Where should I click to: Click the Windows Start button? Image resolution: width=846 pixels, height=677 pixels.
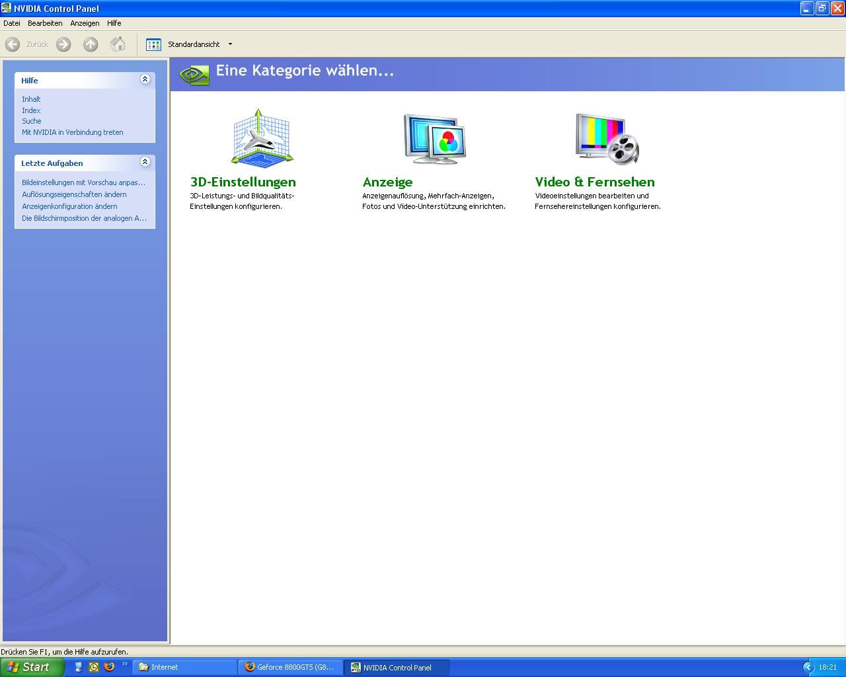(x=32, y=667)
